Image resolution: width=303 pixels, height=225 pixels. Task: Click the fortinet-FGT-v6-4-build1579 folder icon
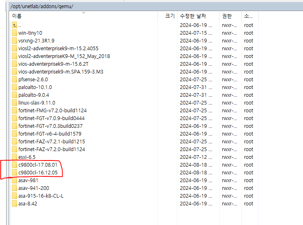[x=14, y=134]
